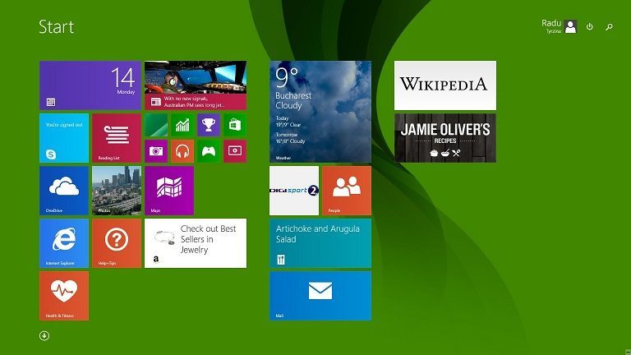The image size is (631, 355).
Task: Open the Health & Fitness tile
Action: point(64,296)
